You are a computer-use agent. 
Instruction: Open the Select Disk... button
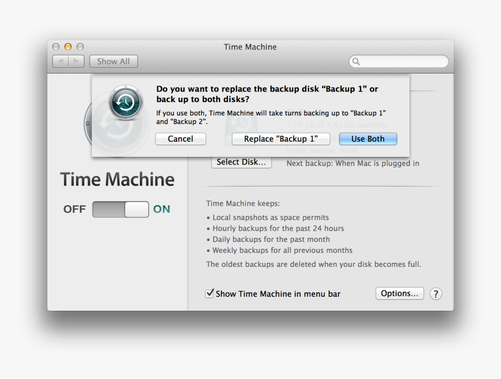click(x=241, y=162)
